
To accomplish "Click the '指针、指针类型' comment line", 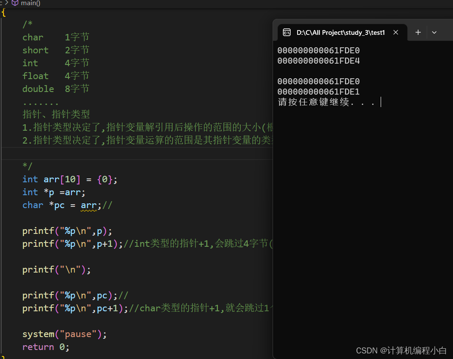I will coord(56,114).
